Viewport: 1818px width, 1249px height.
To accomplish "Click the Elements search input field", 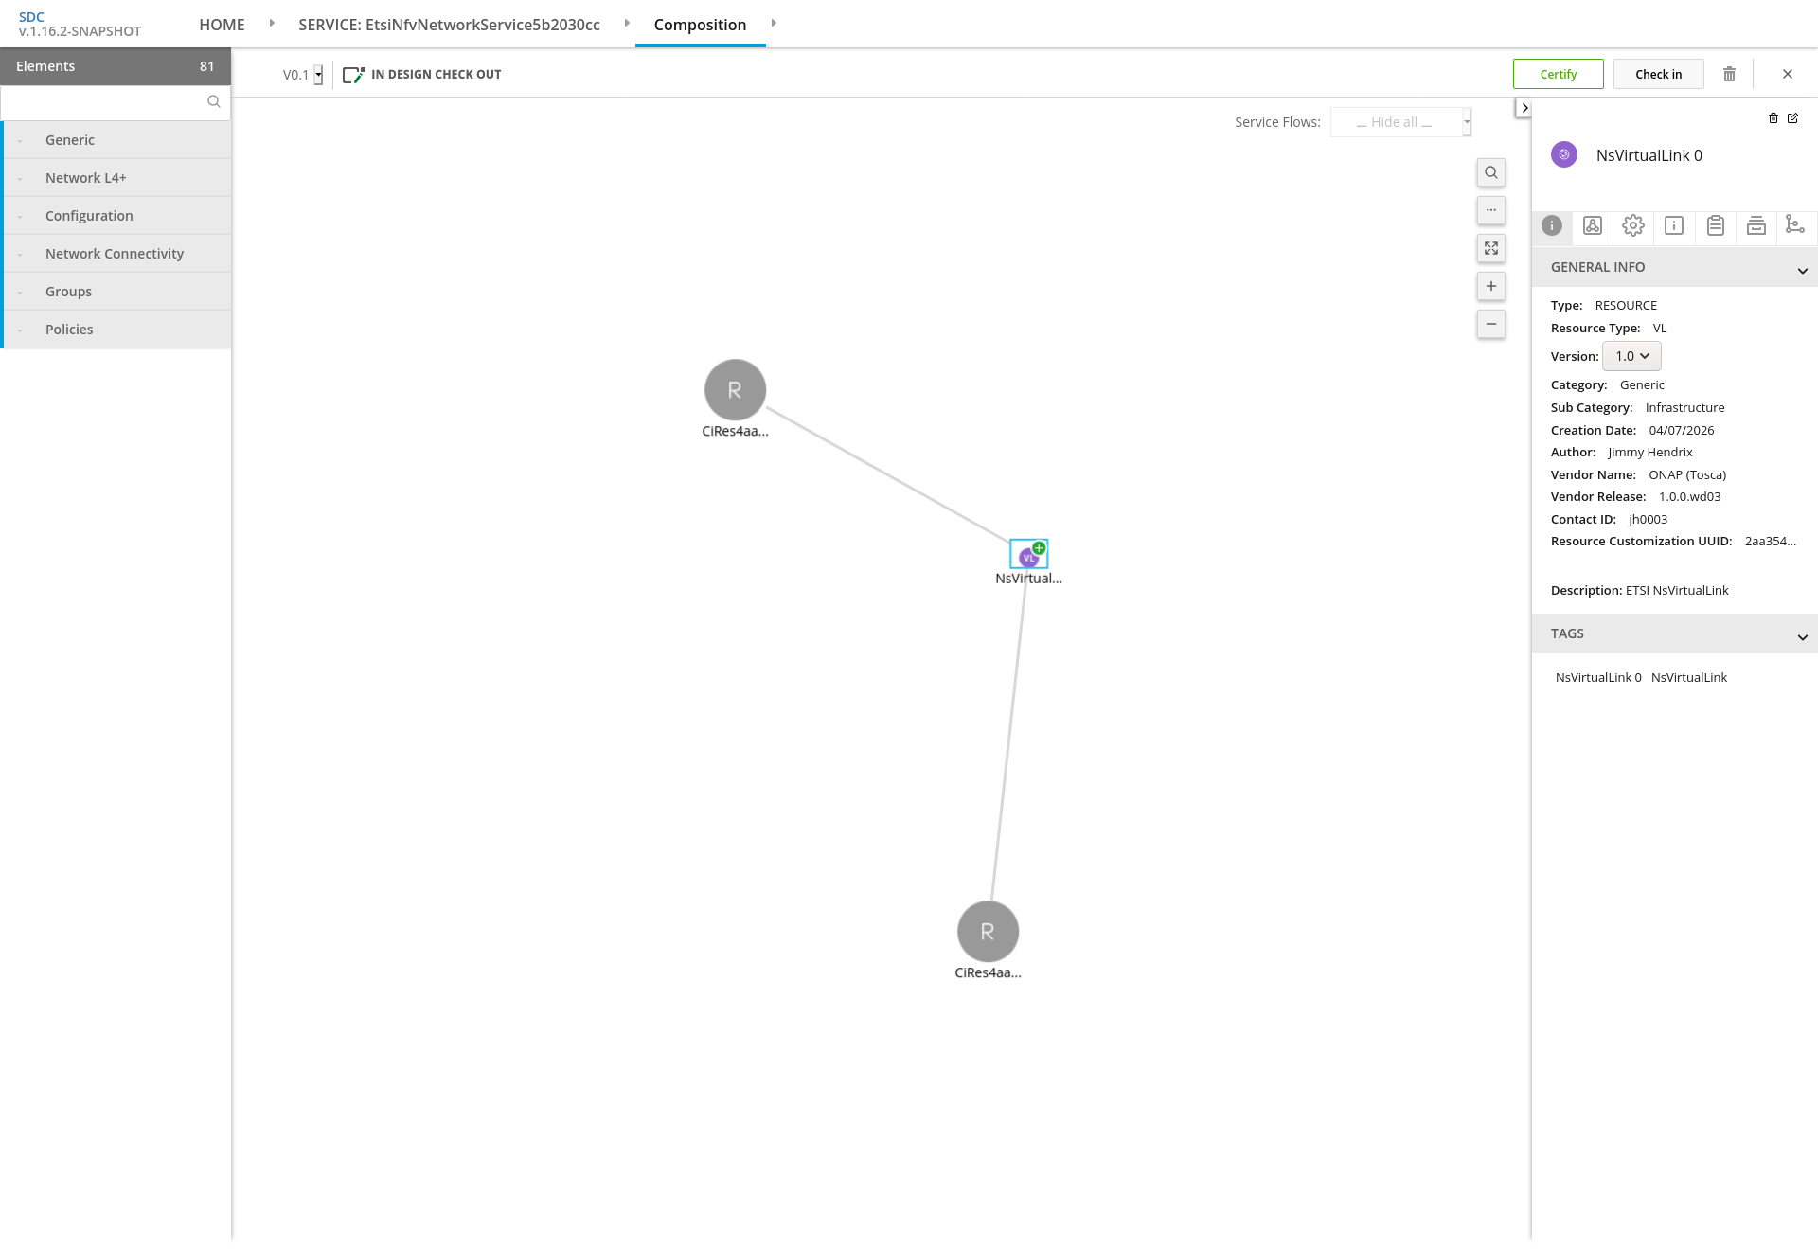I will tap(102, 102).
